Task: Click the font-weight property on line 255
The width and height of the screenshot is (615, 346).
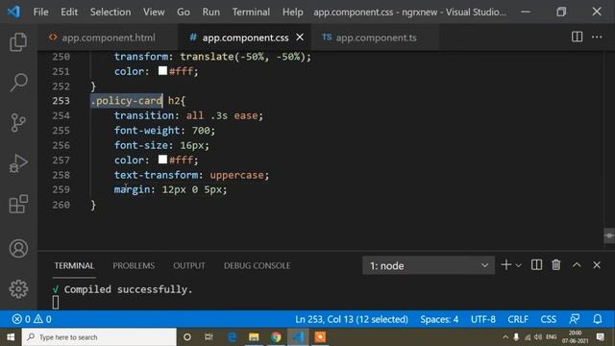Action: 147,131
